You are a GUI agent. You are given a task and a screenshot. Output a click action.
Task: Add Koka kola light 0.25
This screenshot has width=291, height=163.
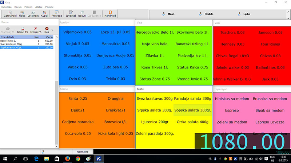point(115,133)
